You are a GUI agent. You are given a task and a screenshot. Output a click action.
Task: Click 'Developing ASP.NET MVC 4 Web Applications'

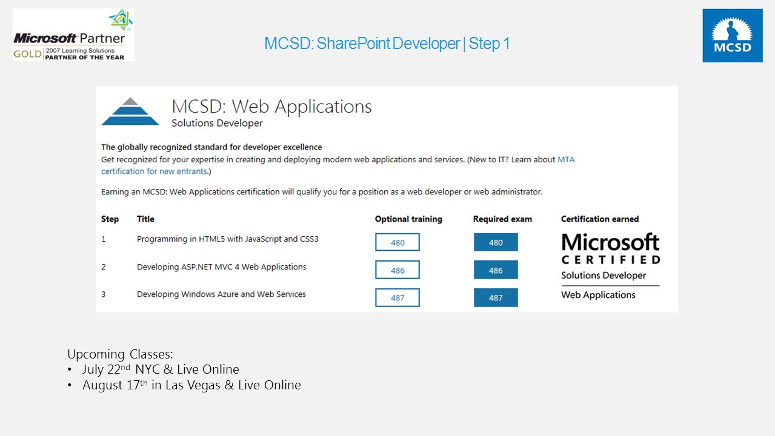222,267
